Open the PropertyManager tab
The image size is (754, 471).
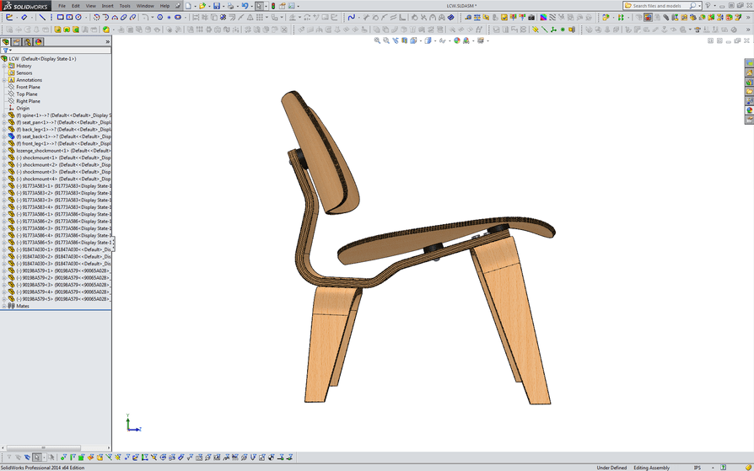pyautogui.click(x=17, y=42)
